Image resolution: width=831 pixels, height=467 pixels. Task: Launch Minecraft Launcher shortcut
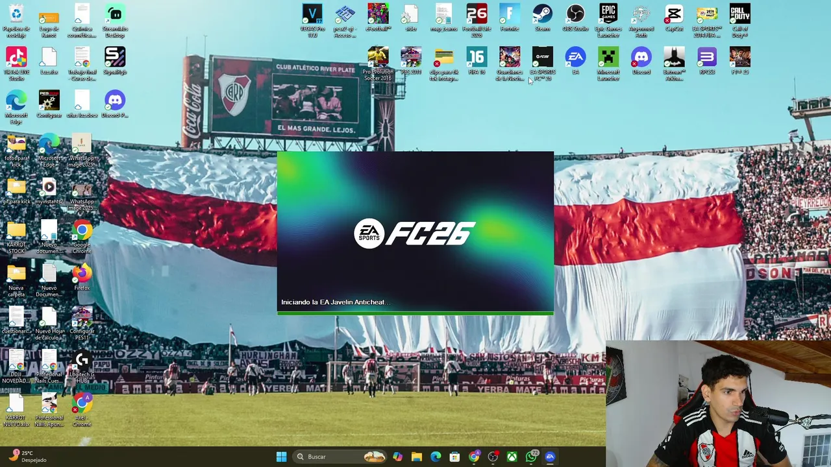click(x=608, y=64)
